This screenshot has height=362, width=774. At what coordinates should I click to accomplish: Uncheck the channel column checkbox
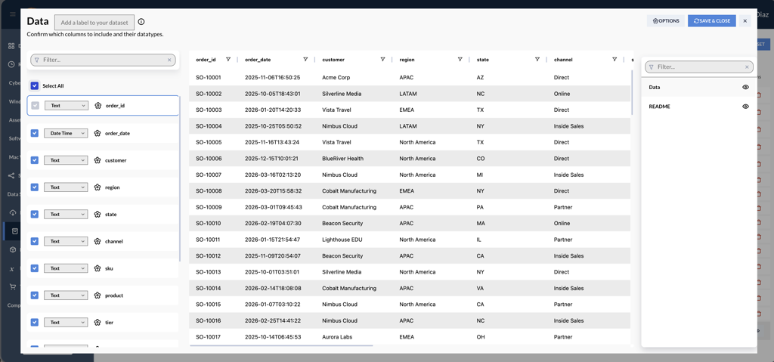35,242
